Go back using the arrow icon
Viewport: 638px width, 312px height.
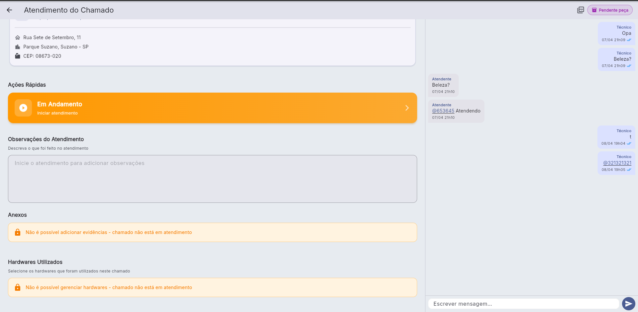[9, 10]
